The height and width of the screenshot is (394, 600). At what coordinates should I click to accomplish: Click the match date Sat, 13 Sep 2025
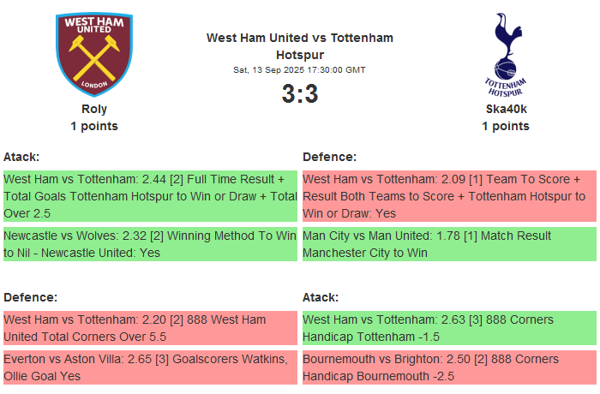click(300, 69)
